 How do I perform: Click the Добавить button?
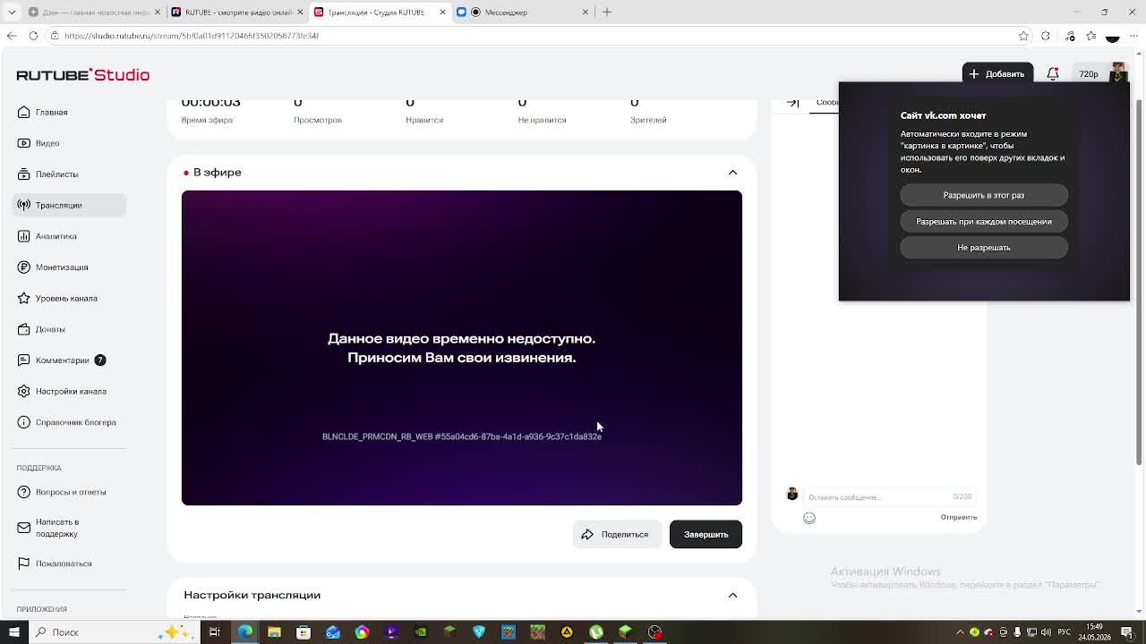click(997, 73)
